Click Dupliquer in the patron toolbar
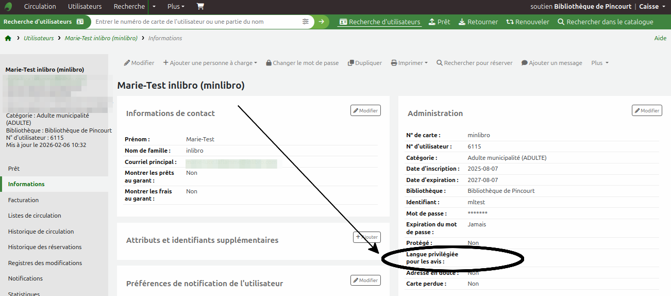 click(365, 63)
